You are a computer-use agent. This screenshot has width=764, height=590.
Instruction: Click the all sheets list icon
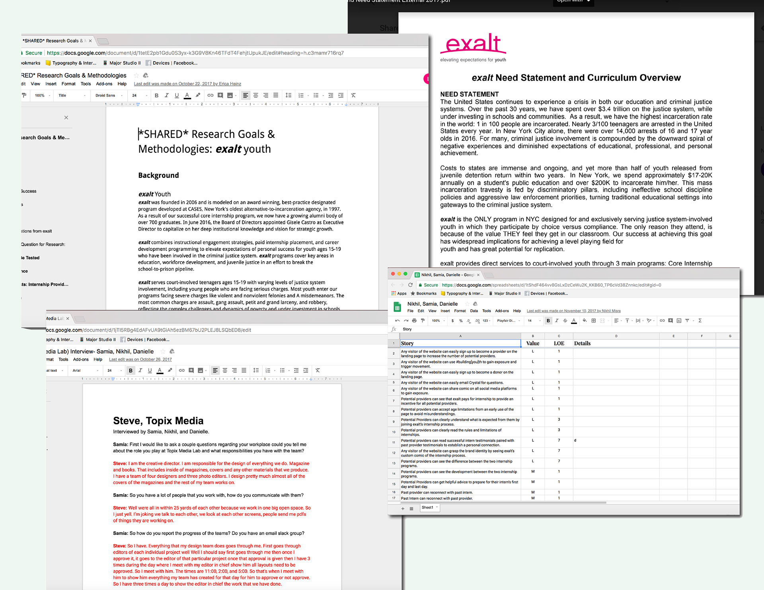[411, 508]
